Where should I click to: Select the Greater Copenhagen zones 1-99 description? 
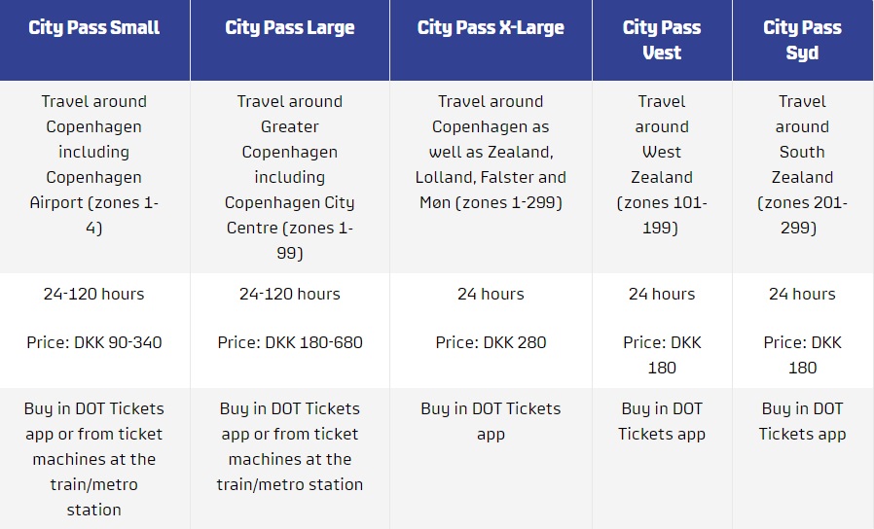pos(290,177)
